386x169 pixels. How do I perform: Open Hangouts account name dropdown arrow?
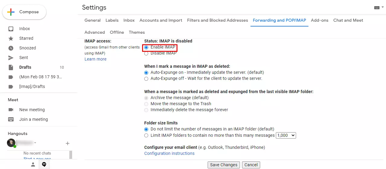pyautogui.click(x=35, y=142)
